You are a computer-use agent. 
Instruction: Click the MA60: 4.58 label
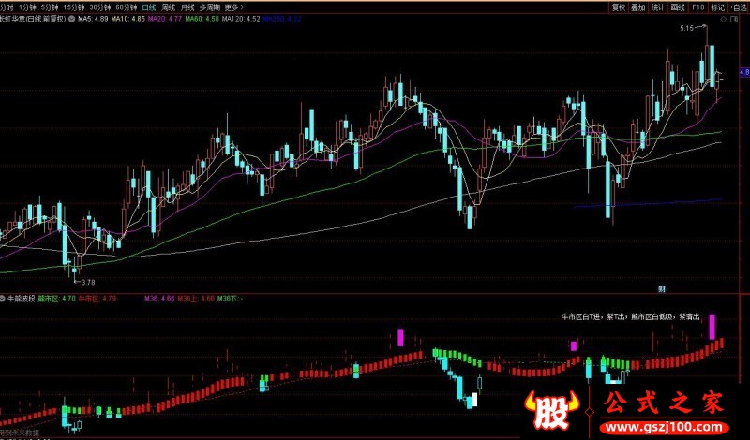(202, 19)
